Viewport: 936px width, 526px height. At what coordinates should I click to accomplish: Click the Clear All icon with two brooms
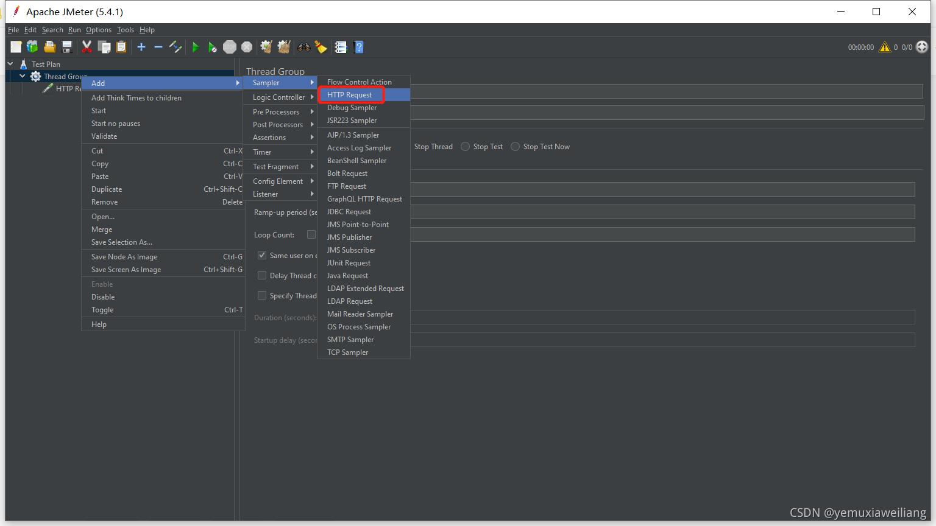(284, 47)
